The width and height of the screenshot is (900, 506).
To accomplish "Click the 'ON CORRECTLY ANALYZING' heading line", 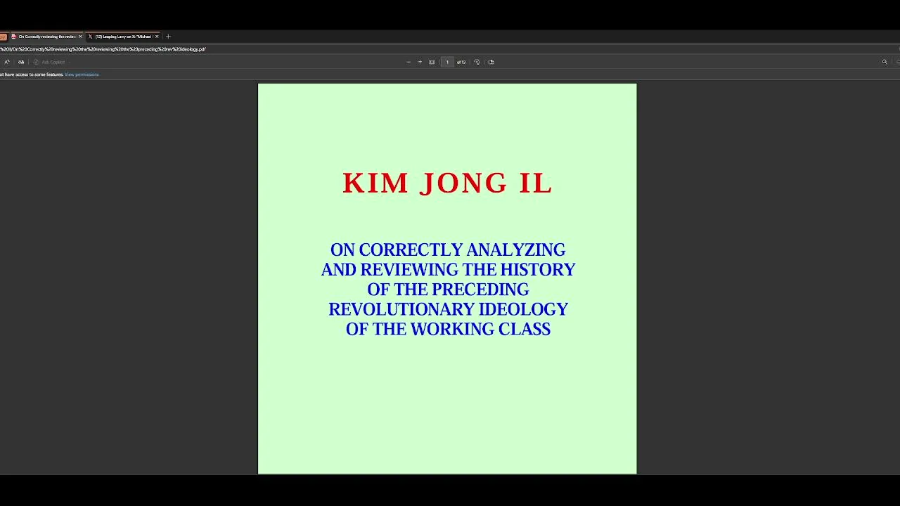I will (x=448, y=250).
